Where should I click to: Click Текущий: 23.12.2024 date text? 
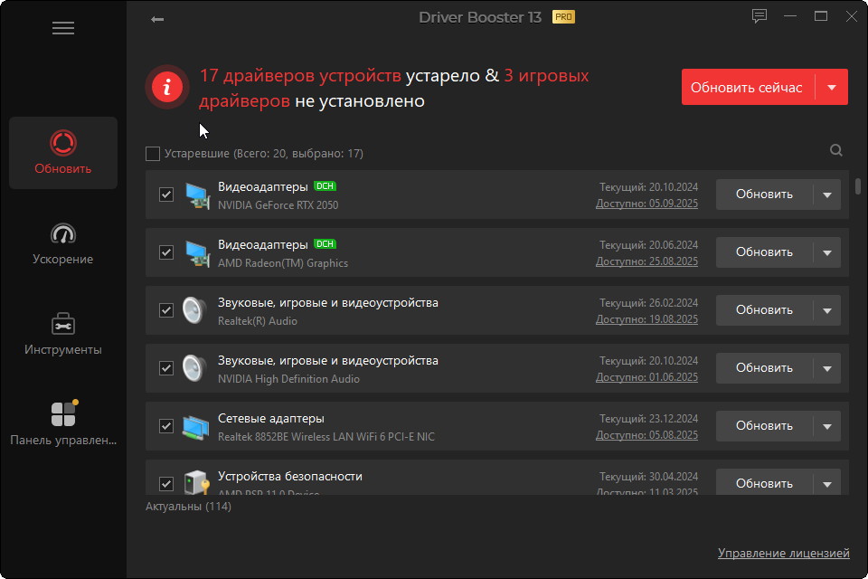(649, 419)
